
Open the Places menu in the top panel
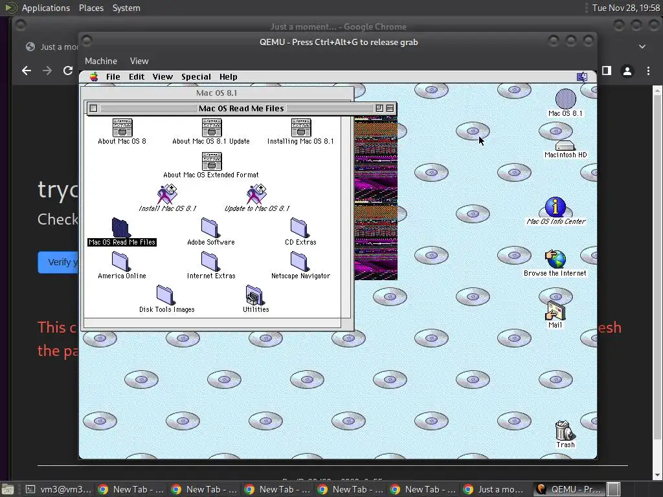[91, 8]
